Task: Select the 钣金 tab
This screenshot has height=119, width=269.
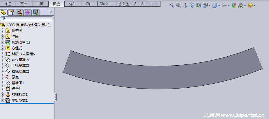Action: (56, 4)
